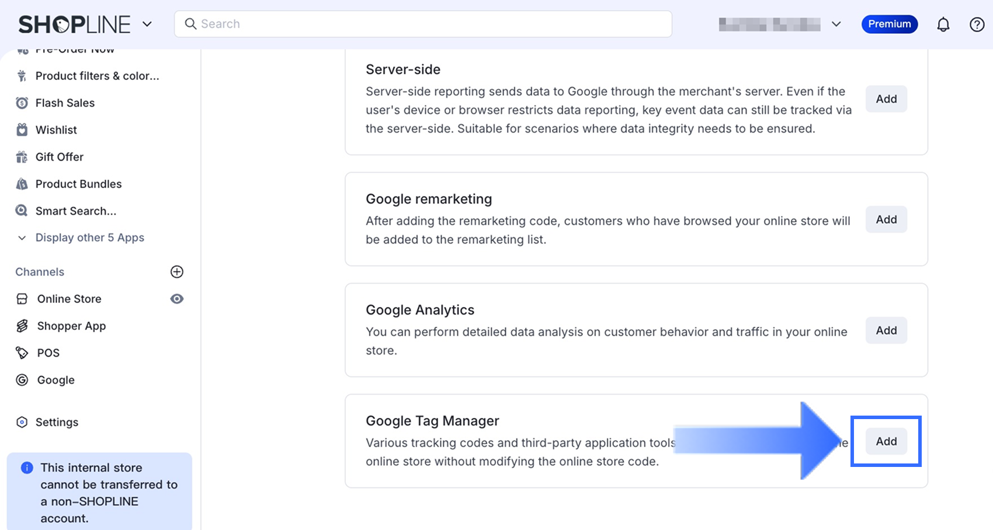Open the Google channel

point(55,380)
